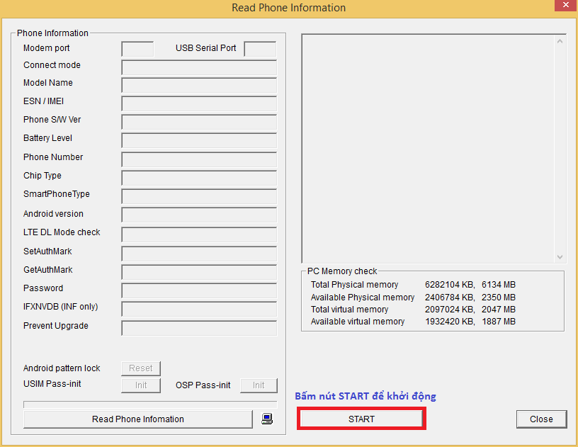This screenshot has width=578, height=447.
Task: Click the 'PC Memory check' group title
Action: pyautogui.click(x=342, y=271)
